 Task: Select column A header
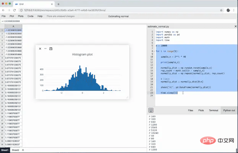click(13, 26)
